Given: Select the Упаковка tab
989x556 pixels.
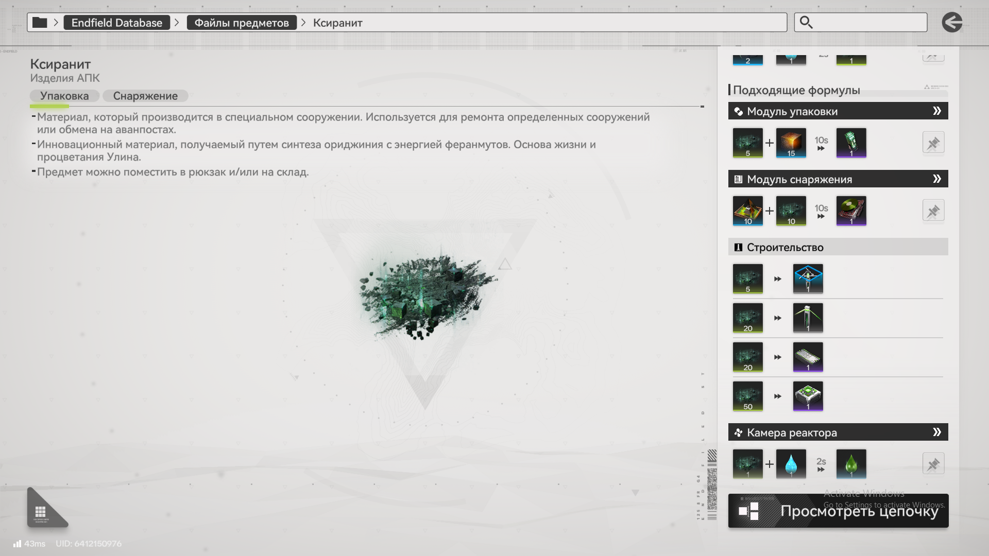Looking at the screenshot, I should (64, 96).
